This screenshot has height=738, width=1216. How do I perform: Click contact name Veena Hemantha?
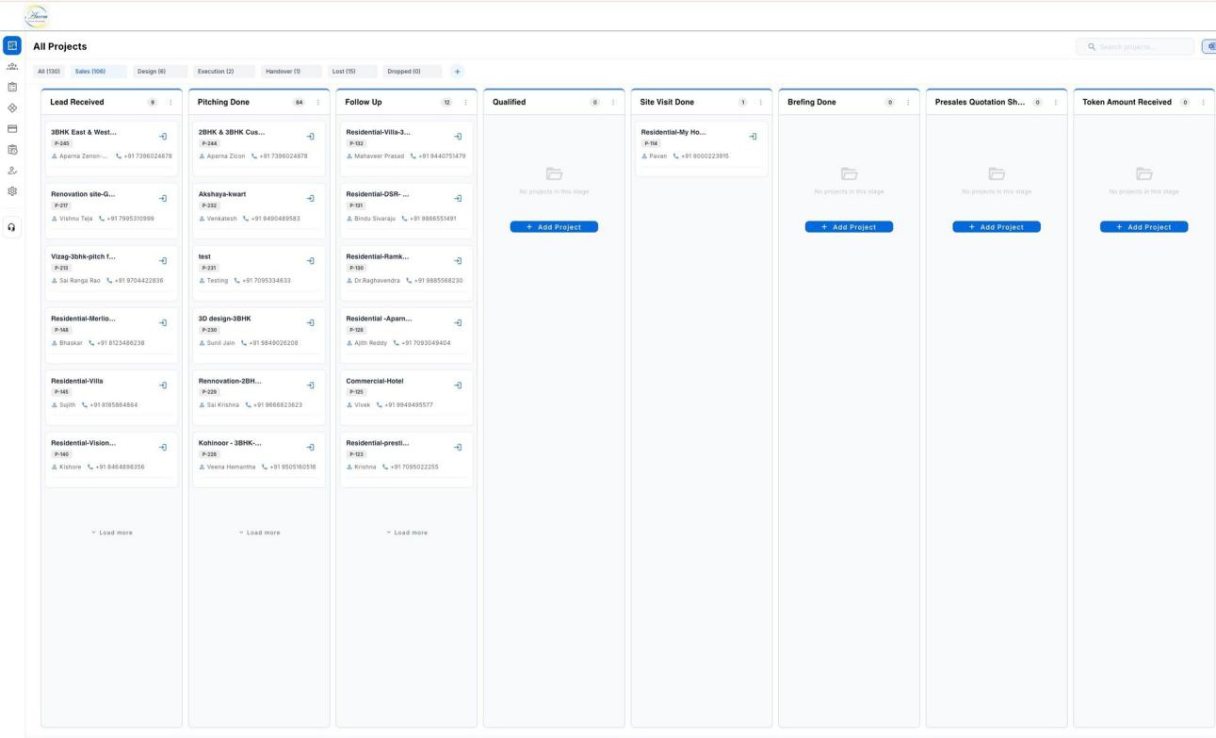231,467
